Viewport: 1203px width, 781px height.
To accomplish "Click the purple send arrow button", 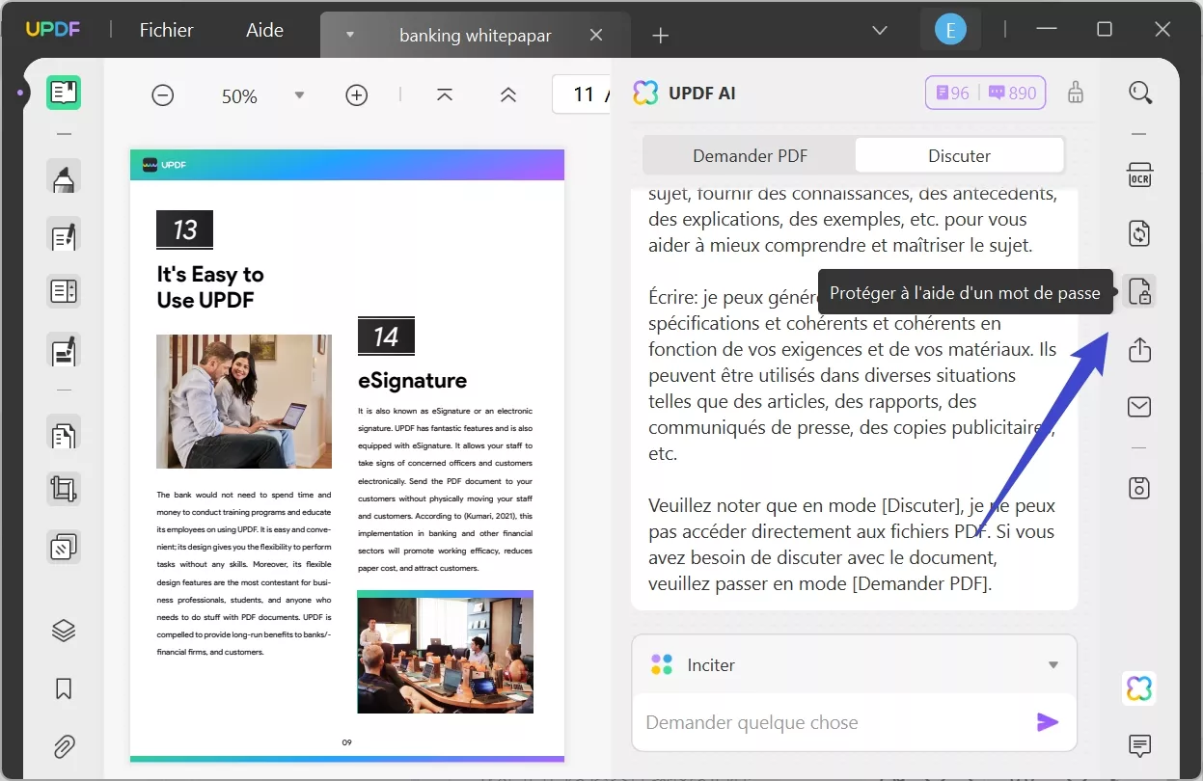I will pos(1048,721).
